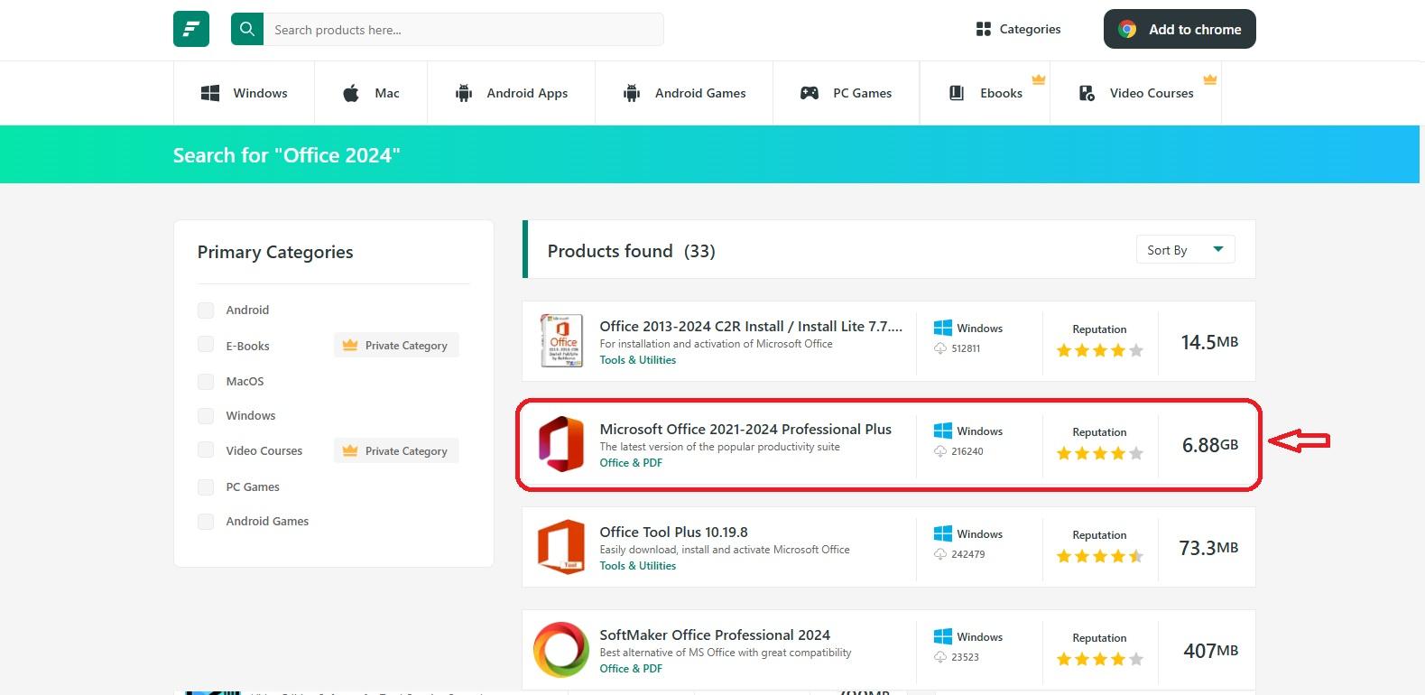Focus the Search products here input field
The image size is (1425, 695).
point(464,30)
